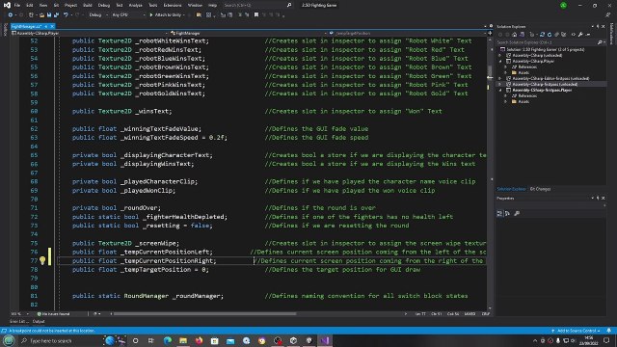This screenshot has height=347, width=617.
Task: Switch to the Git Changes tab
Action: pos(540,189)
